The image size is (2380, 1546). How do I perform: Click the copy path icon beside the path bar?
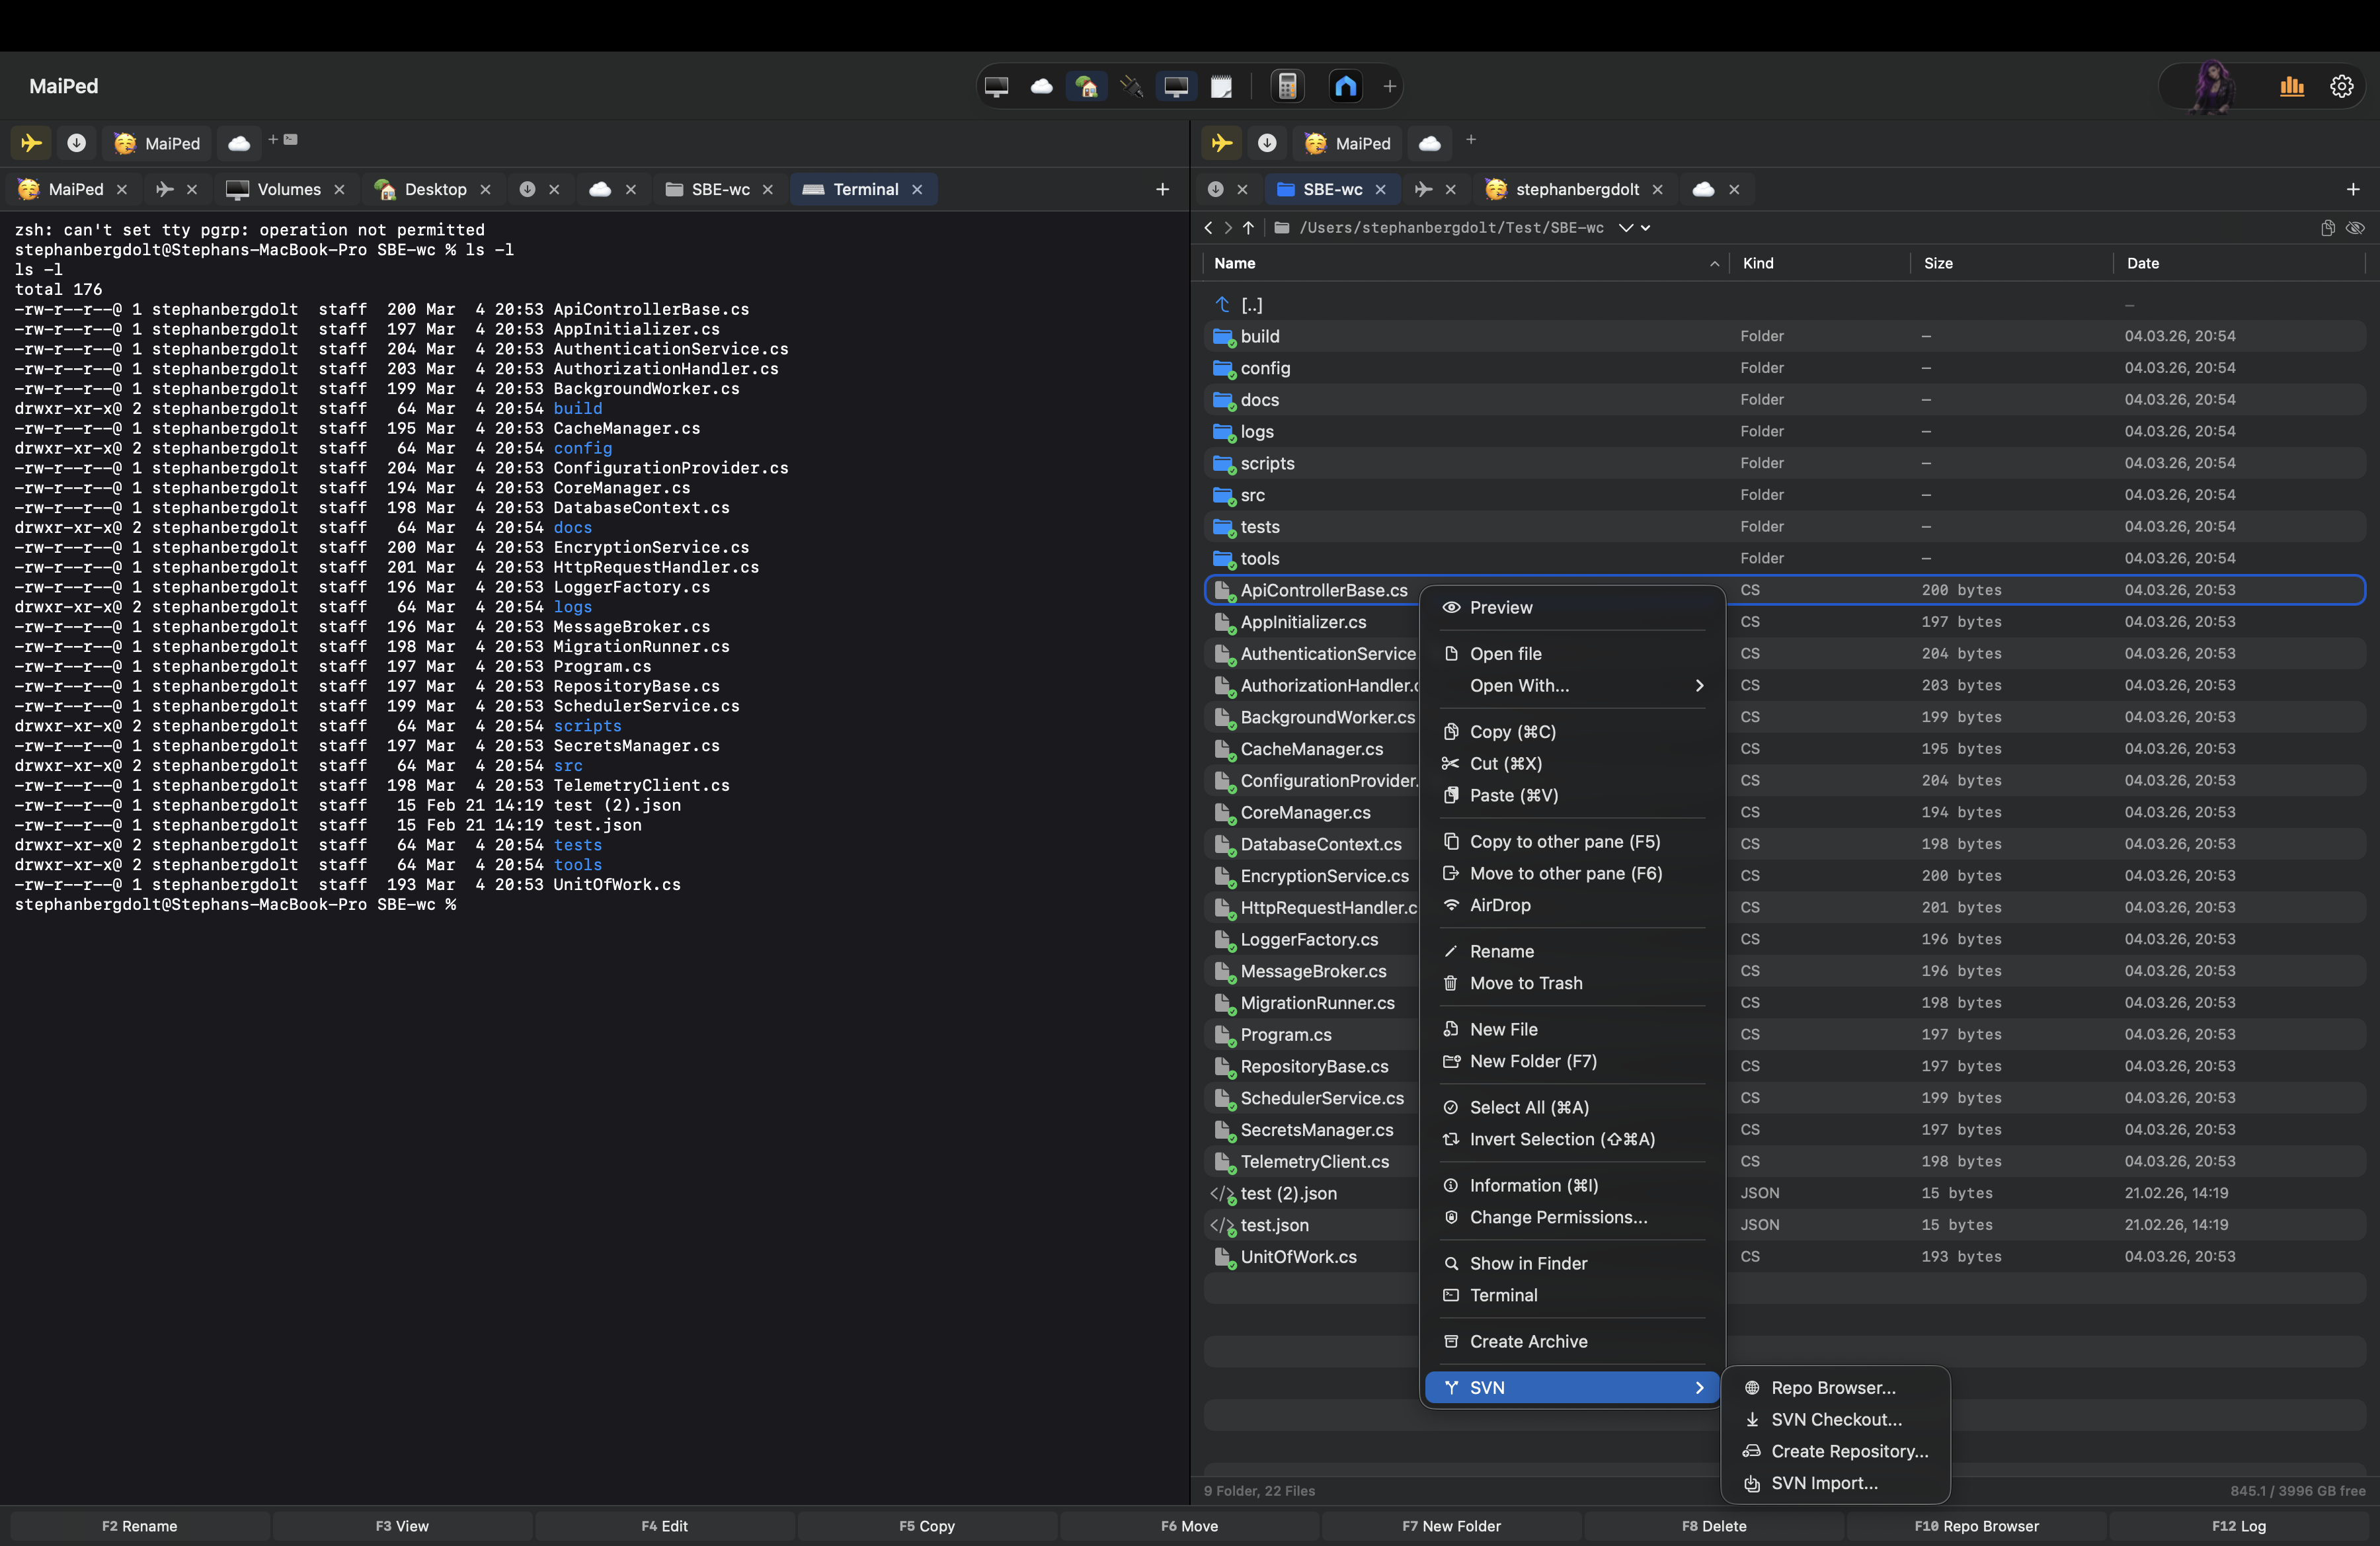coord(2327,228)
